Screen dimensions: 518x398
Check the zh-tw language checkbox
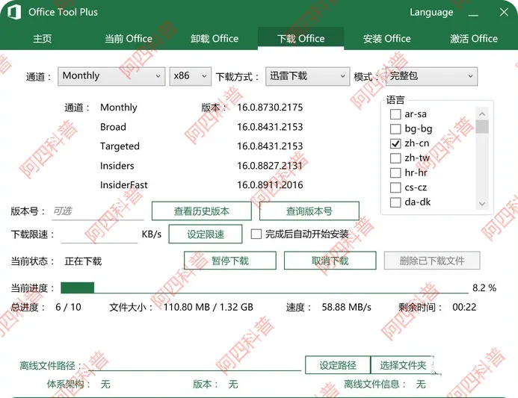[395, 158]
